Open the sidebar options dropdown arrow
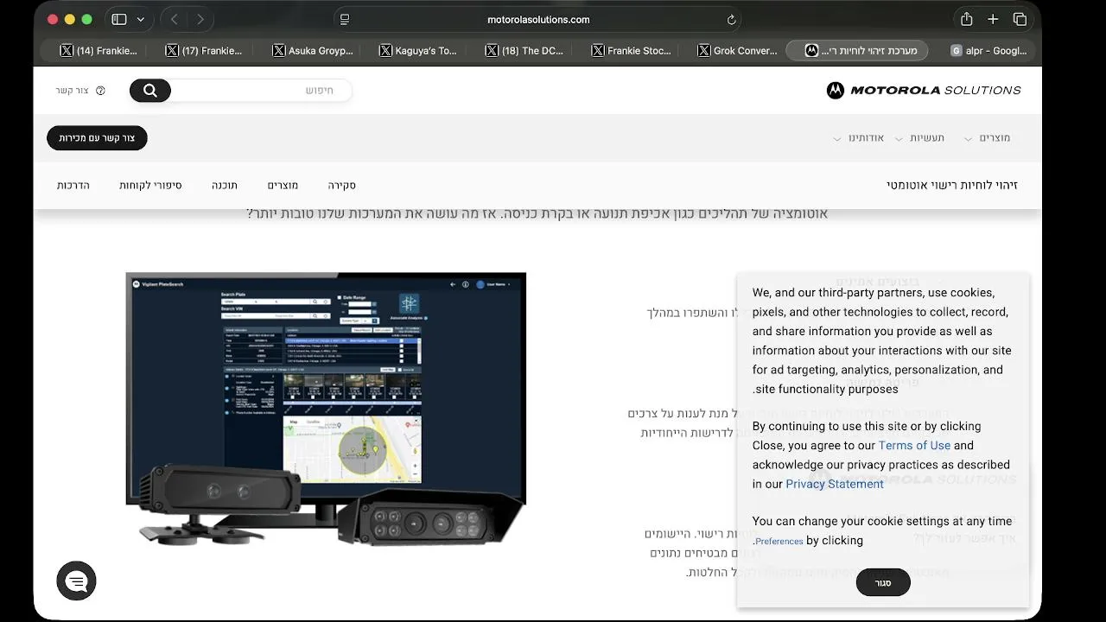 [140, 19]
